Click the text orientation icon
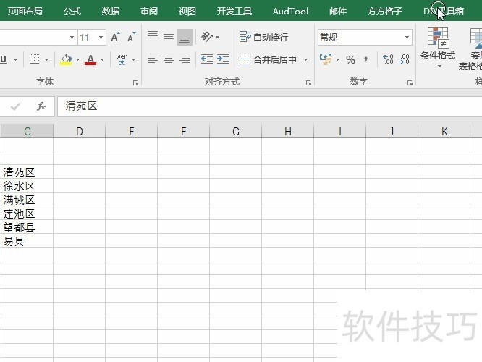482x362 pixels. [x=206, y=37]
